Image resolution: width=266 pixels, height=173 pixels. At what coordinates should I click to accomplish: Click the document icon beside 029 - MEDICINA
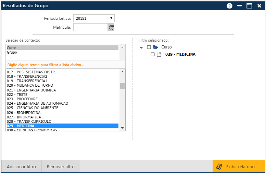(x=159, y=54)
